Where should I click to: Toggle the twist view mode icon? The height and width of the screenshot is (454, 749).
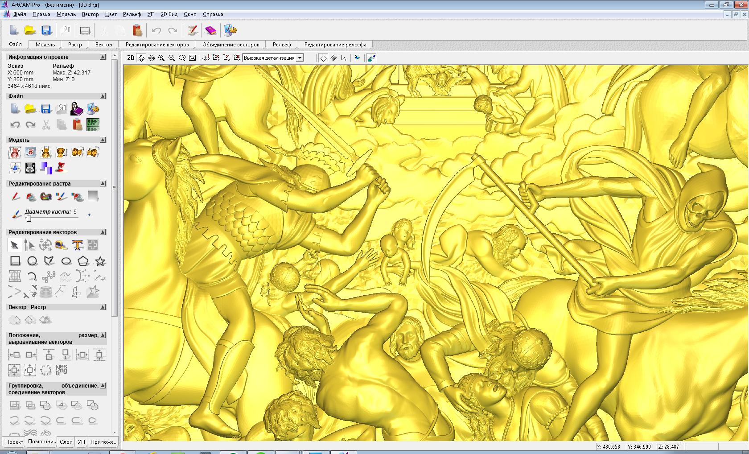coord(141,58)
